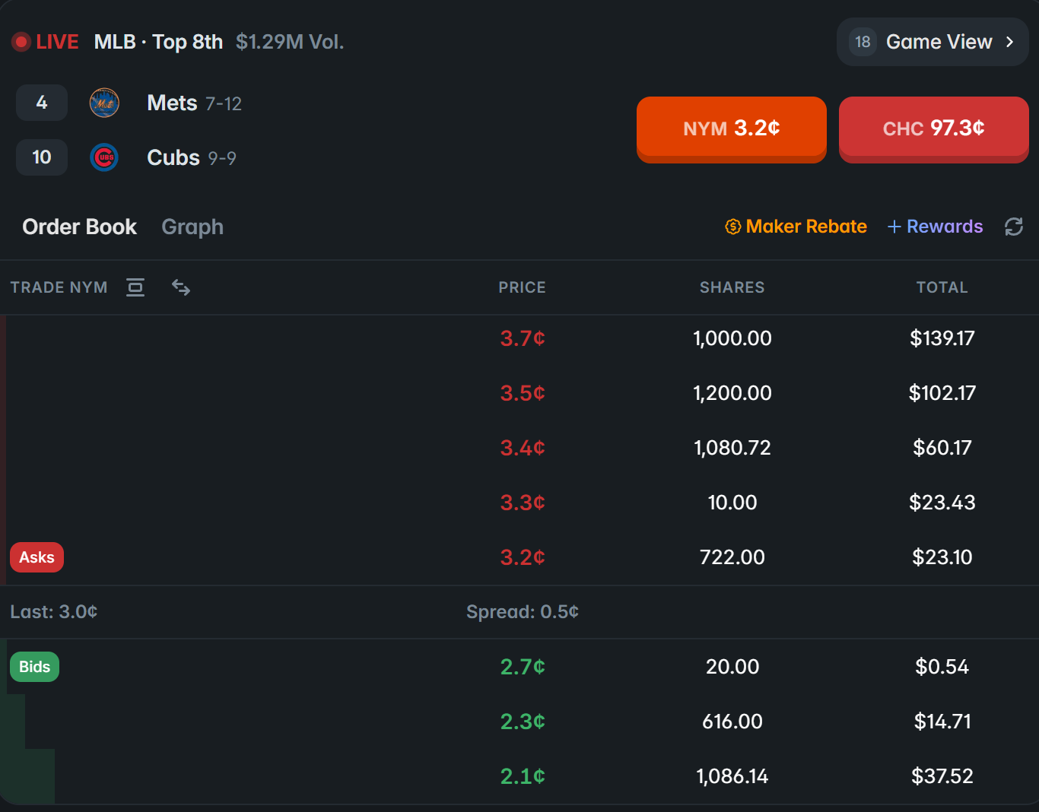The width and height of the screenshot is (1039, 812).
Task: Click the $60.17 total value
Action: [x=942, y=448]
